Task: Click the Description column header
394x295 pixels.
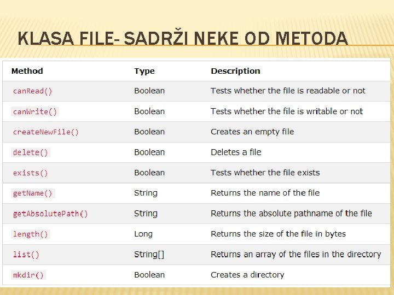Action: [235, 71]
